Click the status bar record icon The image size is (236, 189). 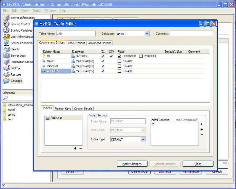point(4,186)
